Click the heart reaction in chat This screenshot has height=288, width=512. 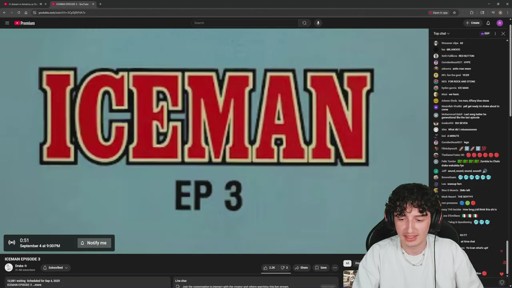click(502, 282)
